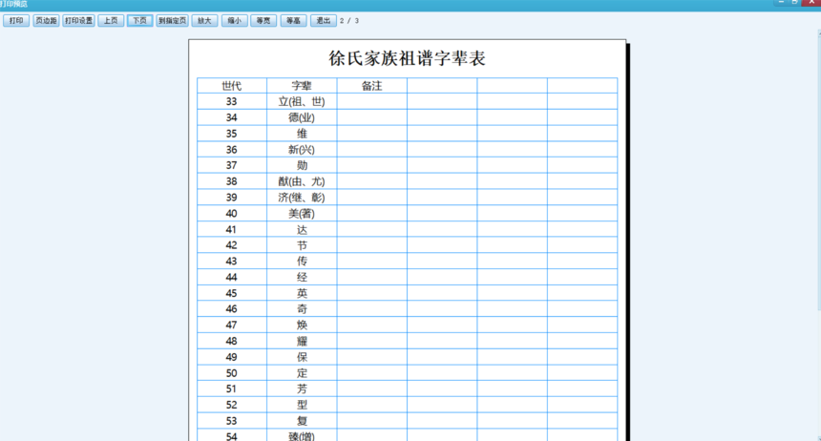Click cell with character 勋
821x441 pixels.
pos(302,165)
